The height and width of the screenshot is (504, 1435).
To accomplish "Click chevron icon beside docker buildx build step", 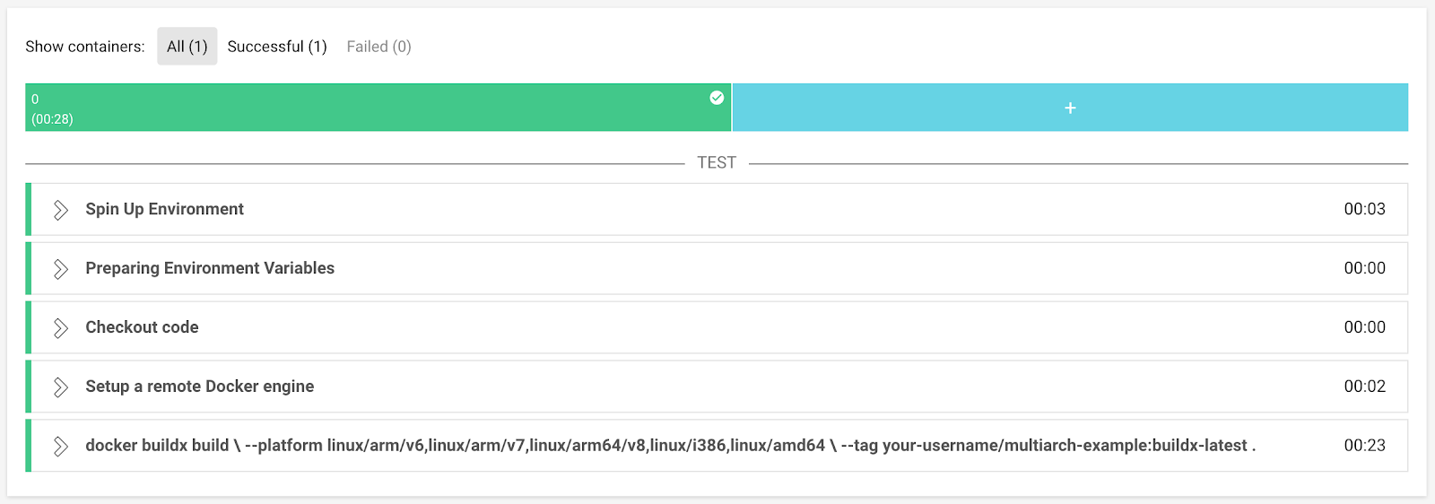I will tap(60, 447).
